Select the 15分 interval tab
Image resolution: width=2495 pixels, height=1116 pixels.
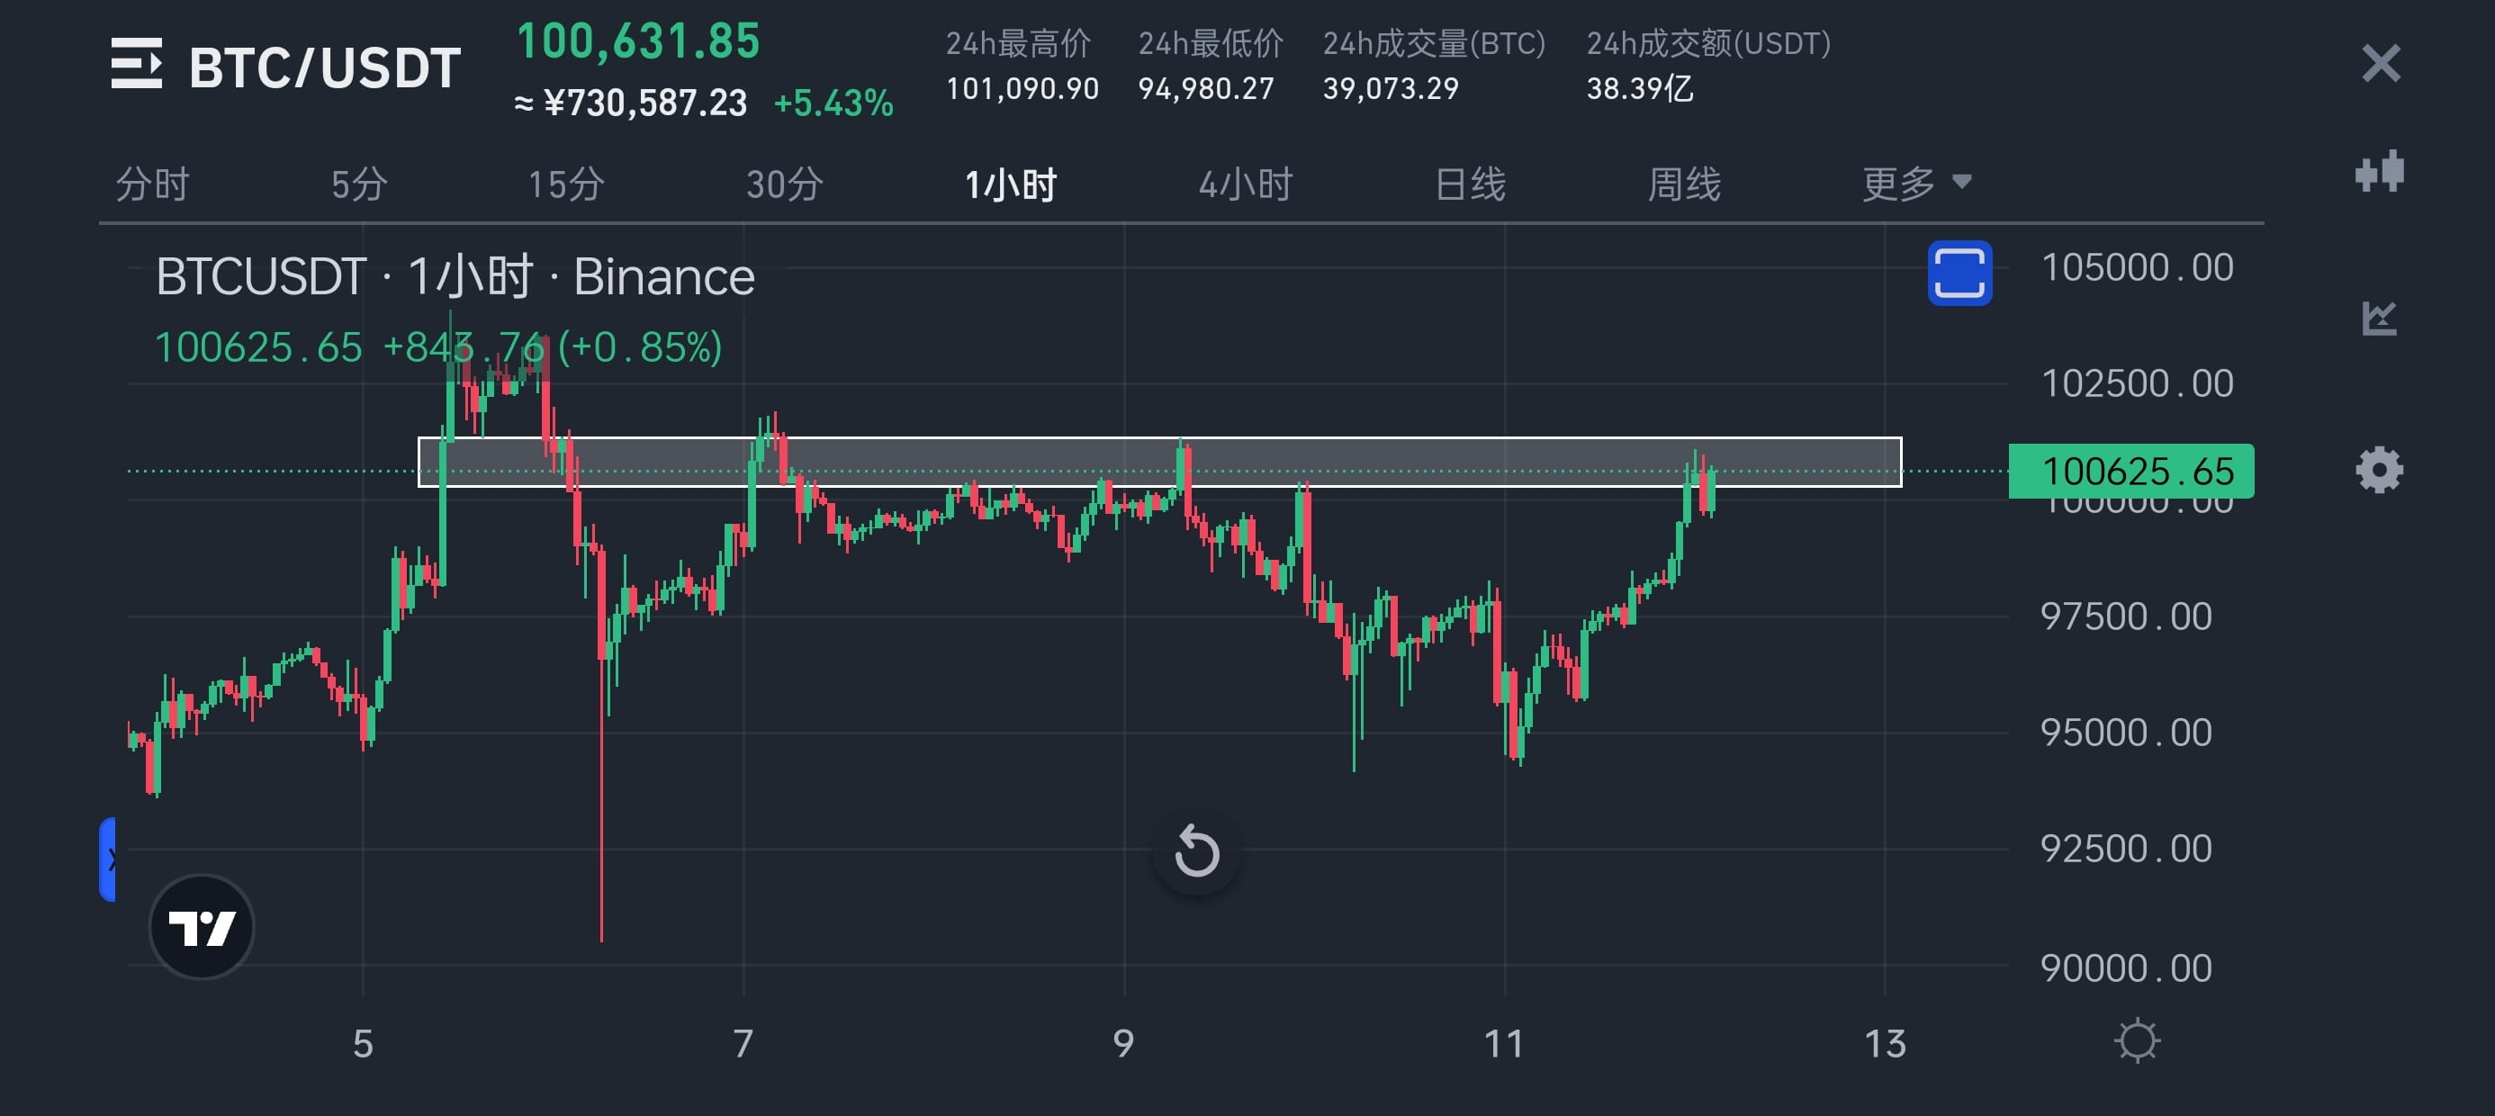tap(565, 183)
